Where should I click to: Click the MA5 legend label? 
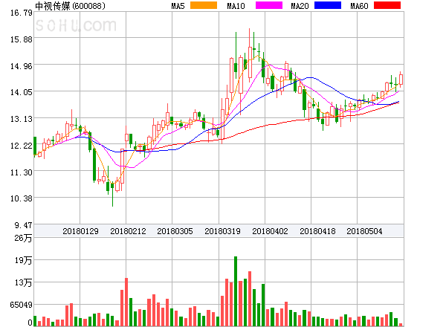point(178,6)
